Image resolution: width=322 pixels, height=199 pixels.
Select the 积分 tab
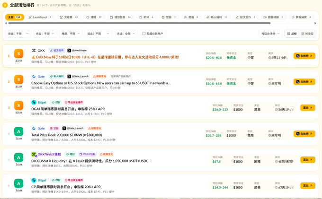146,17
